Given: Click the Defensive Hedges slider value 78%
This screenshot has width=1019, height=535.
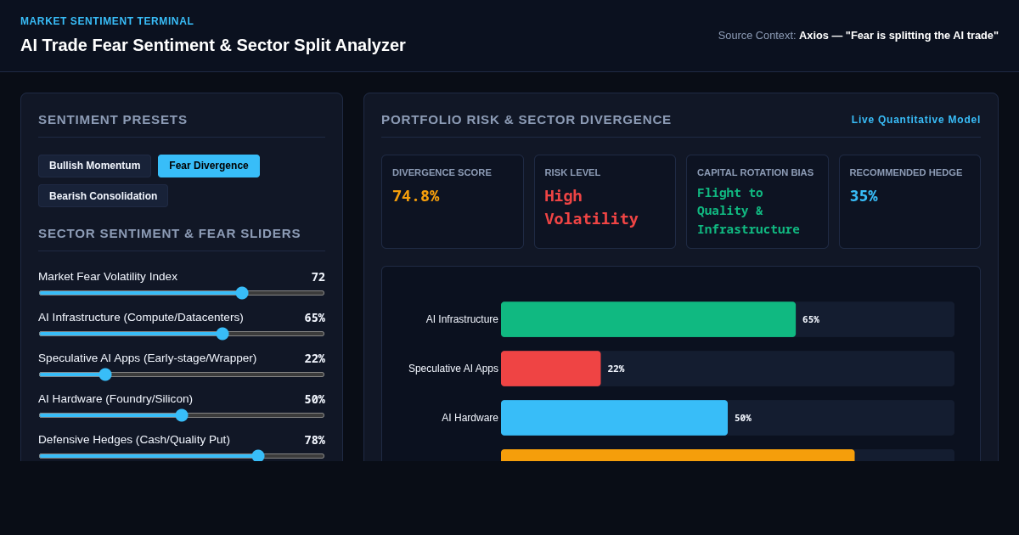Looking at the screenshot, I should pos(315,440).
